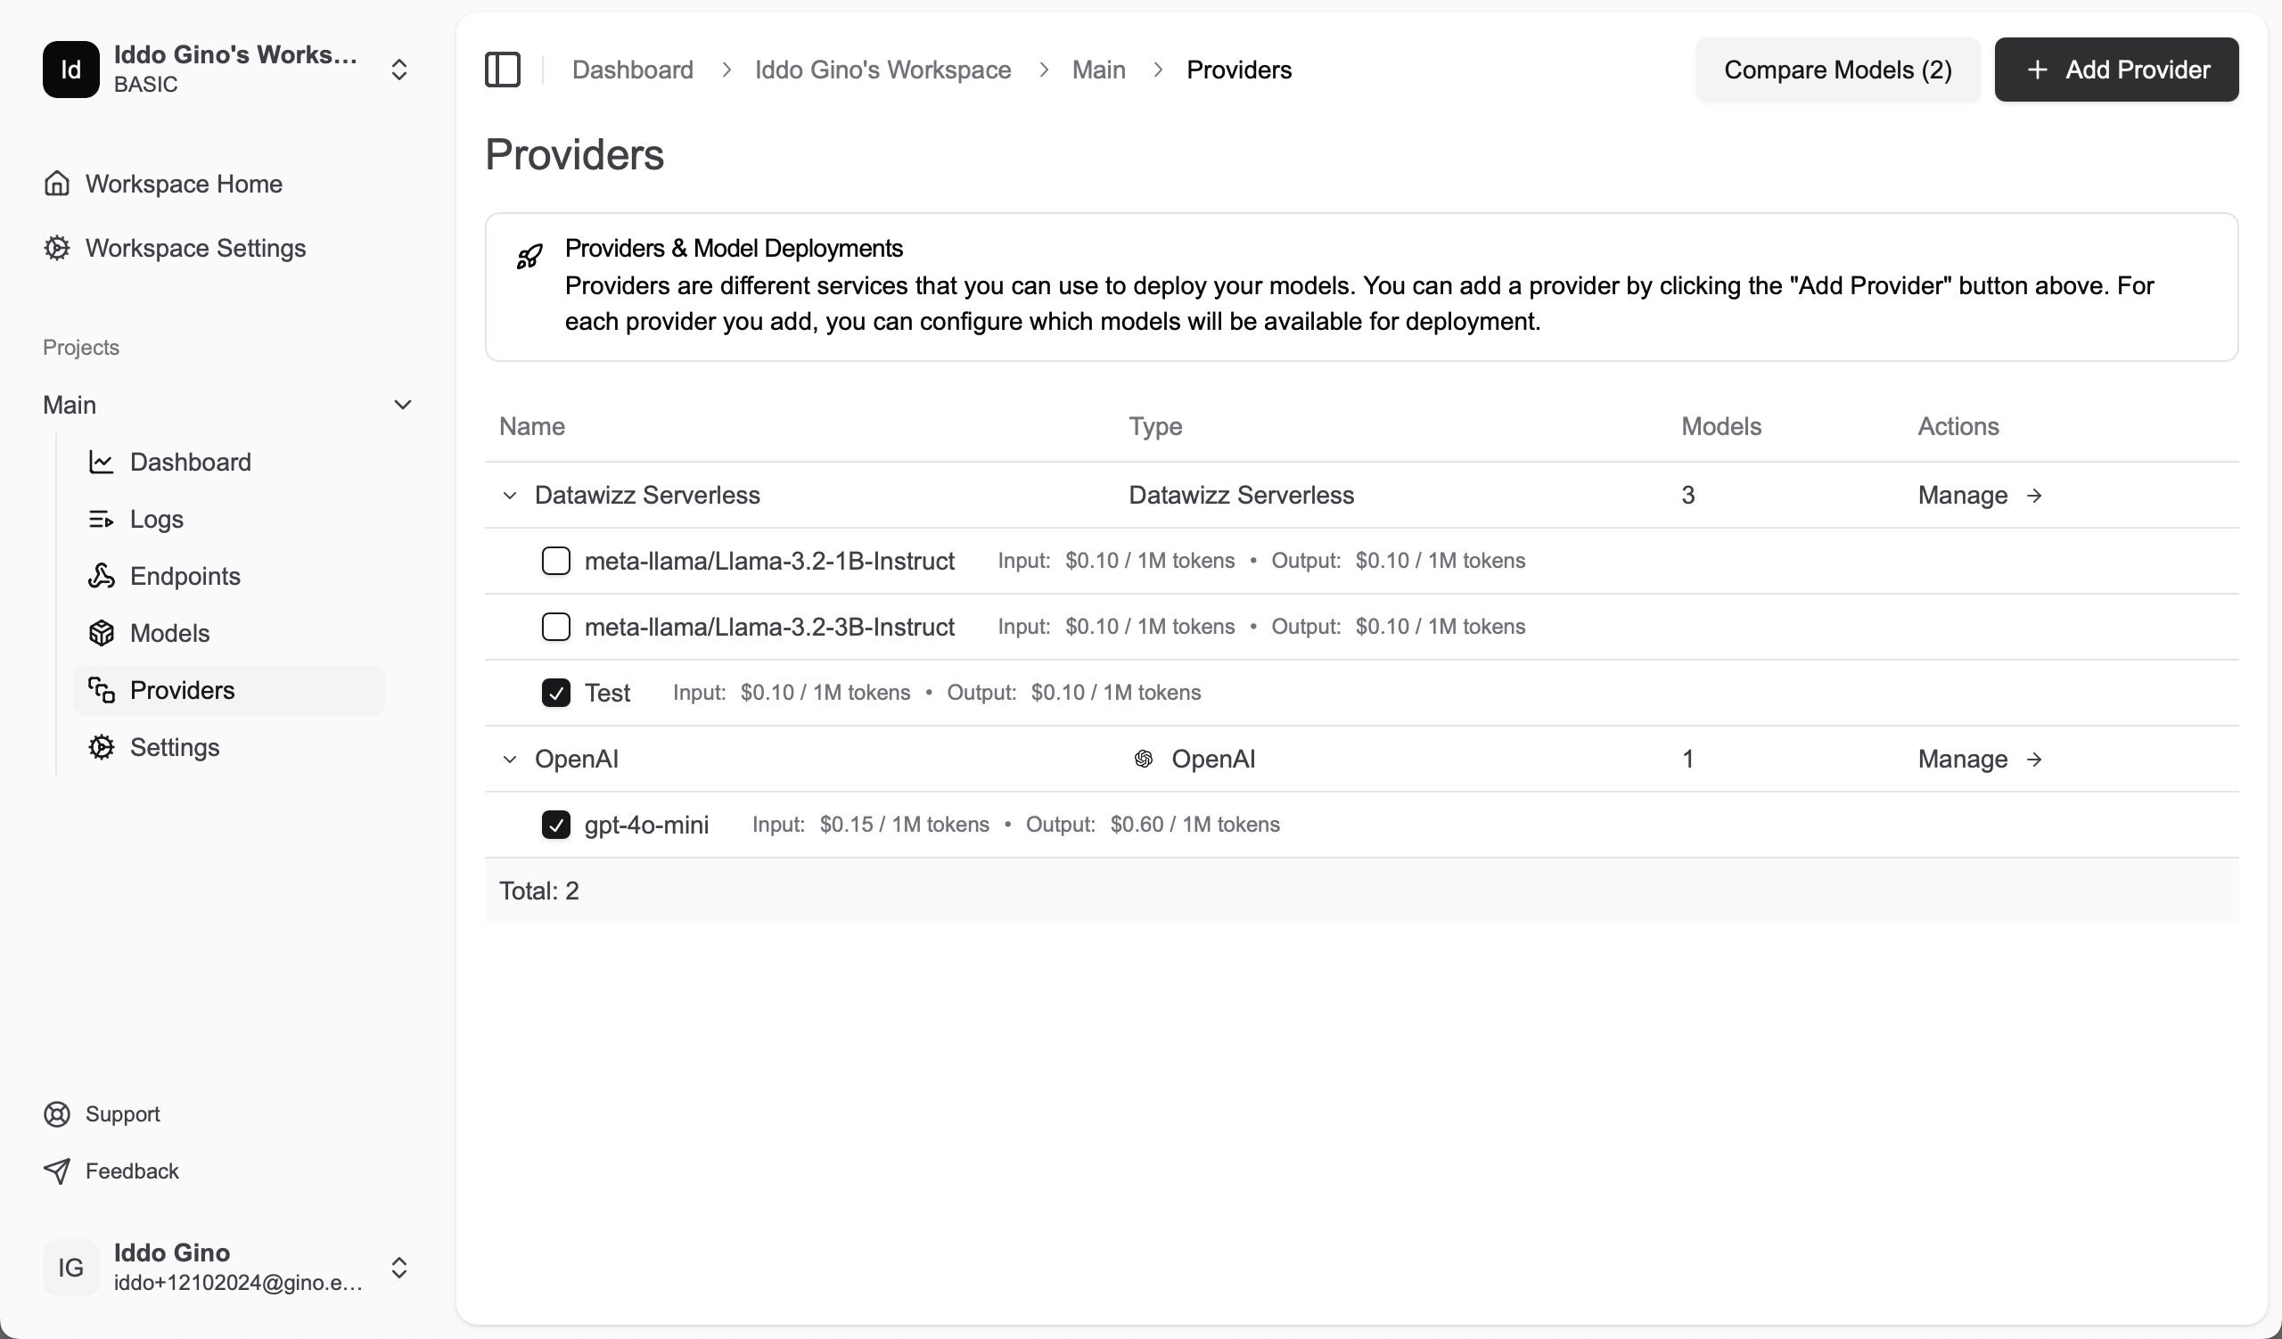Viewport: 2282px width, 1339px height.
Task: Click the Endpoints webhook icon
Action: (x=102, y=576)
